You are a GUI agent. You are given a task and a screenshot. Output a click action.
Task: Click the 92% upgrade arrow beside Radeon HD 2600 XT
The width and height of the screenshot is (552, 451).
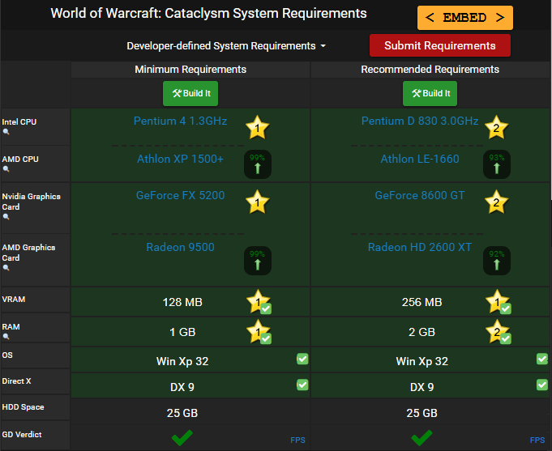pyautogui.click(x=497, y=261)
